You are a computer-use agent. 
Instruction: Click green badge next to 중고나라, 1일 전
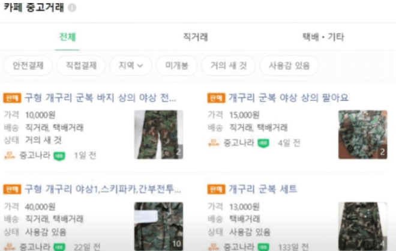59,156
